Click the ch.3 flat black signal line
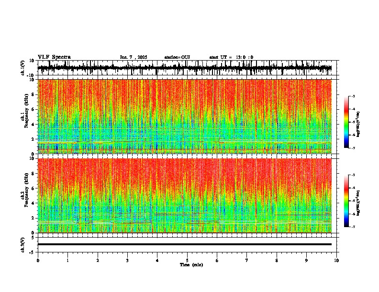The image size is (379, 292). pos(185,244)
